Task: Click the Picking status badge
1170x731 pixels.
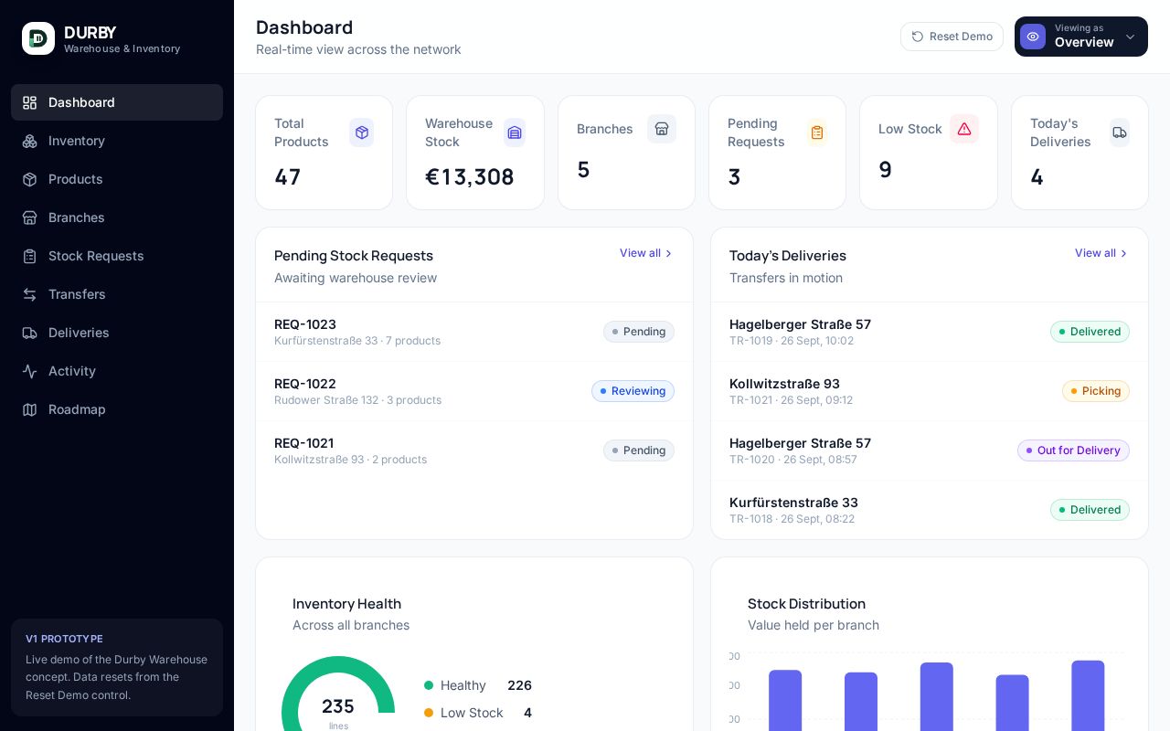Action: (x=1096, y=391)
